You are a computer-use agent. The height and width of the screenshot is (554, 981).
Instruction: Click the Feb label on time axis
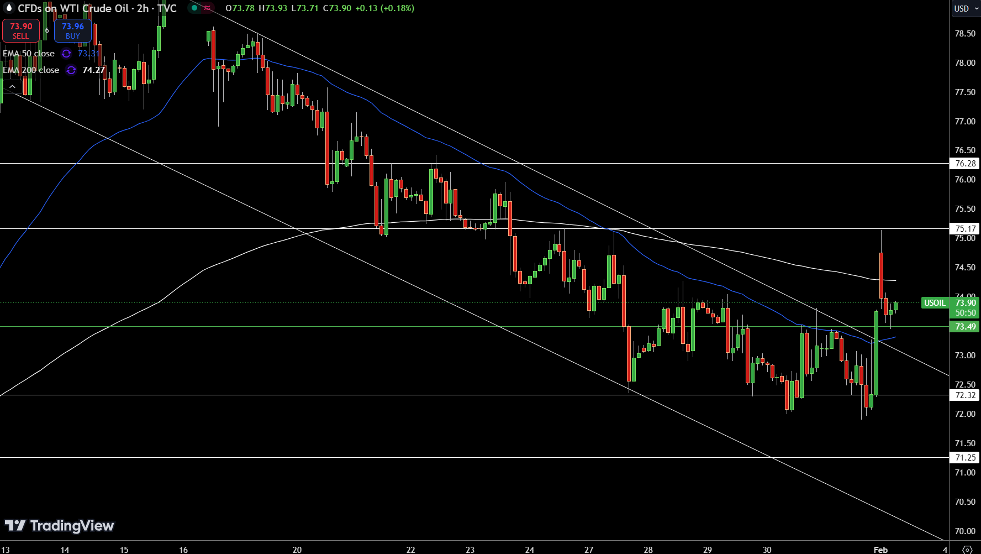coord(880,550)
